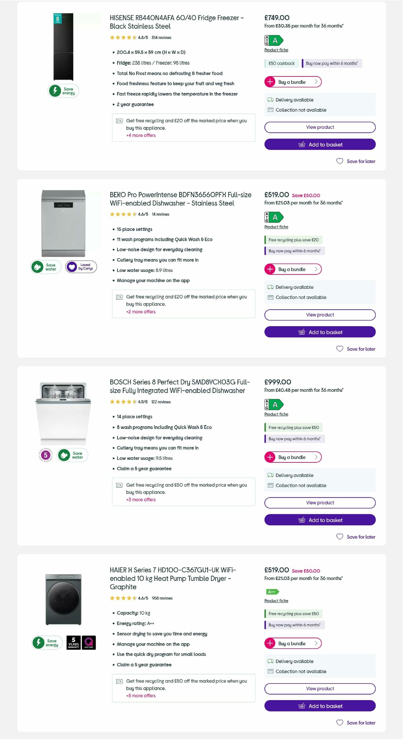403x739 pixels.
Task: Click the green A energy rating label on the Hisense fridge
Action: [x=275, y=41]
